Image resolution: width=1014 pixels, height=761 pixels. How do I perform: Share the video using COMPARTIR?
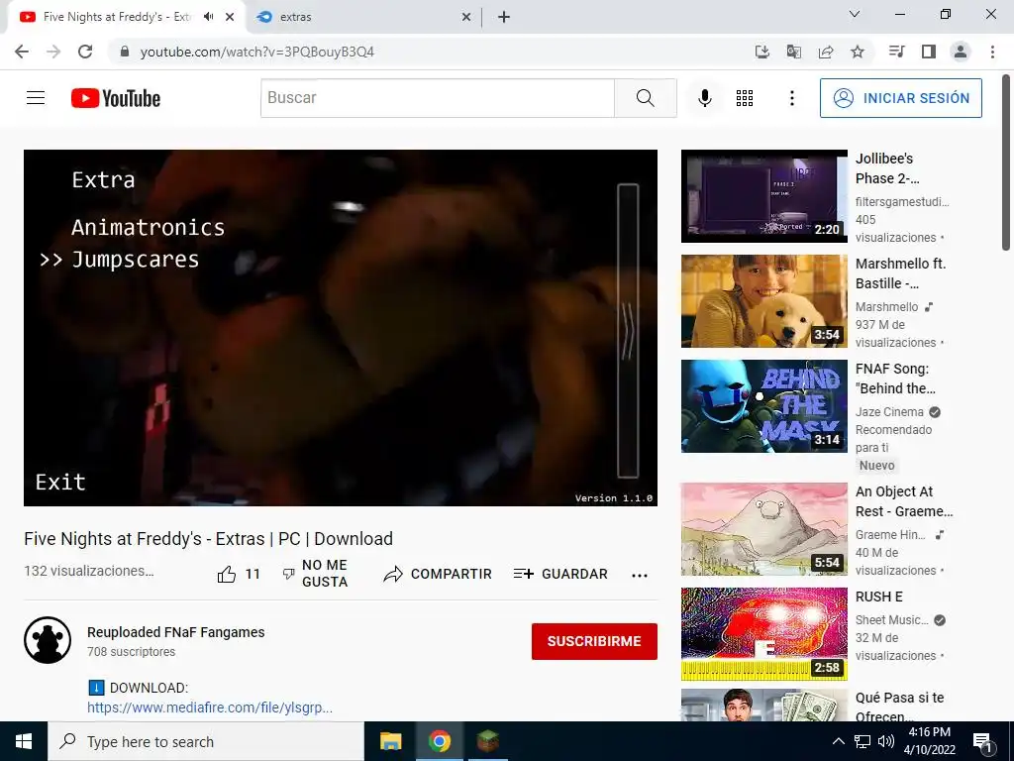438,574
